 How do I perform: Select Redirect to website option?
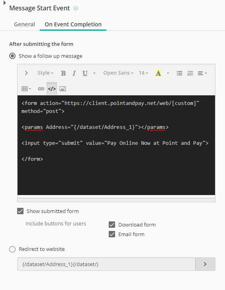pos(12,249)
